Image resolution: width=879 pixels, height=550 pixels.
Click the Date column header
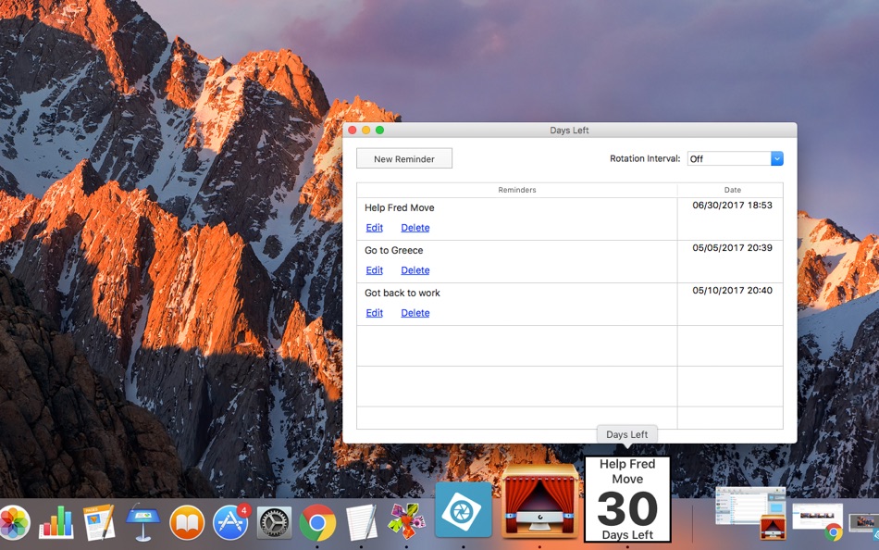(x=730, y=190)
